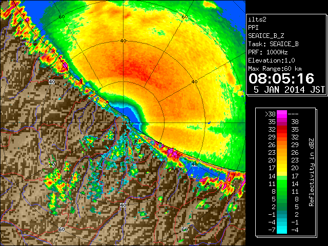328x246 pixels.
Task: Click the "40" range label directly south of radar center
Action: [x=123, y=206]
